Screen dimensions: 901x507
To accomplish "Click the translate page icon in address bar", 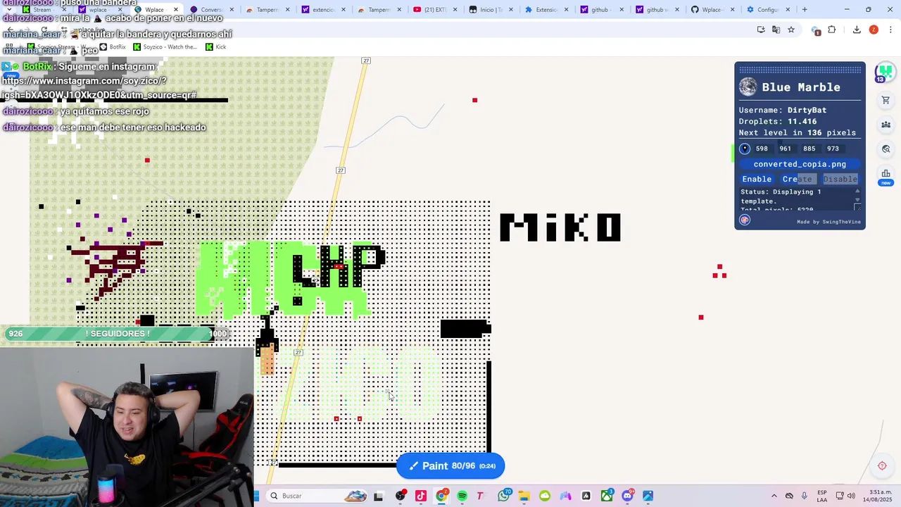I will [x=776, y=30].
